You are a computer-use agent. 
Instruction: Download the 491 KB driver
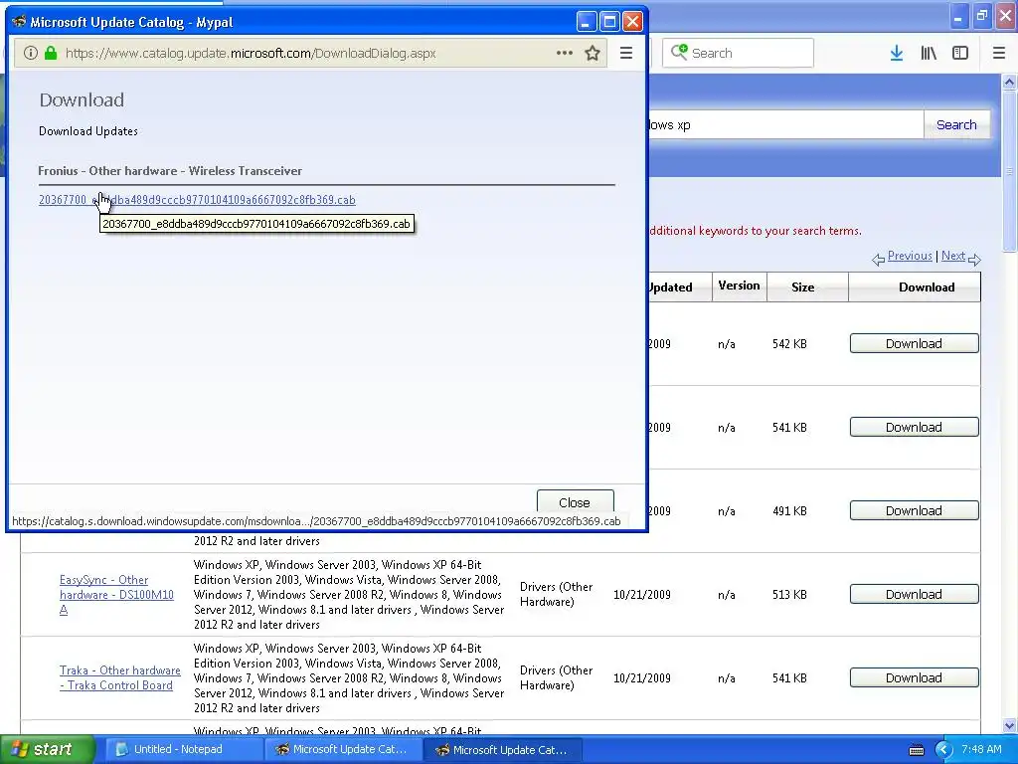[915, 511]
